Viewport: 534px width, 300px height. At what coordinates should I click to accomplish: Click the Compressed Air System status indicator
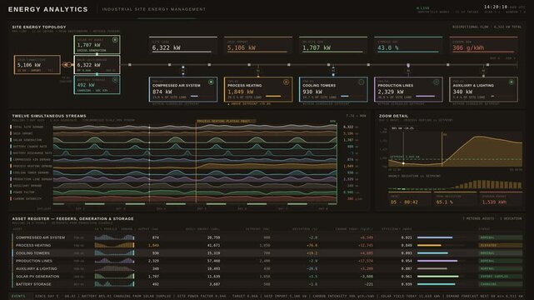[211, 82]
